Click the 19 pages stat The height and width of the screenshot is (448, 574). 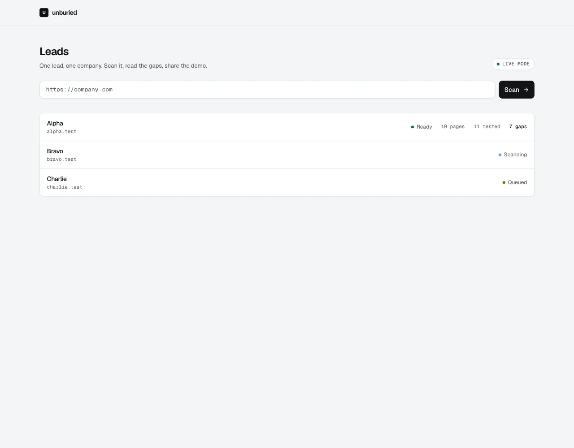(452, 127)
